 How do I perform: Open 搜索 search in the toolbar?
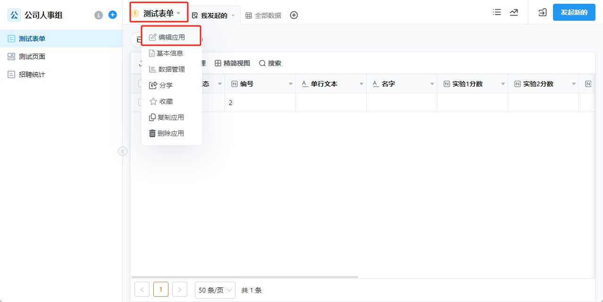click(270, 63)
